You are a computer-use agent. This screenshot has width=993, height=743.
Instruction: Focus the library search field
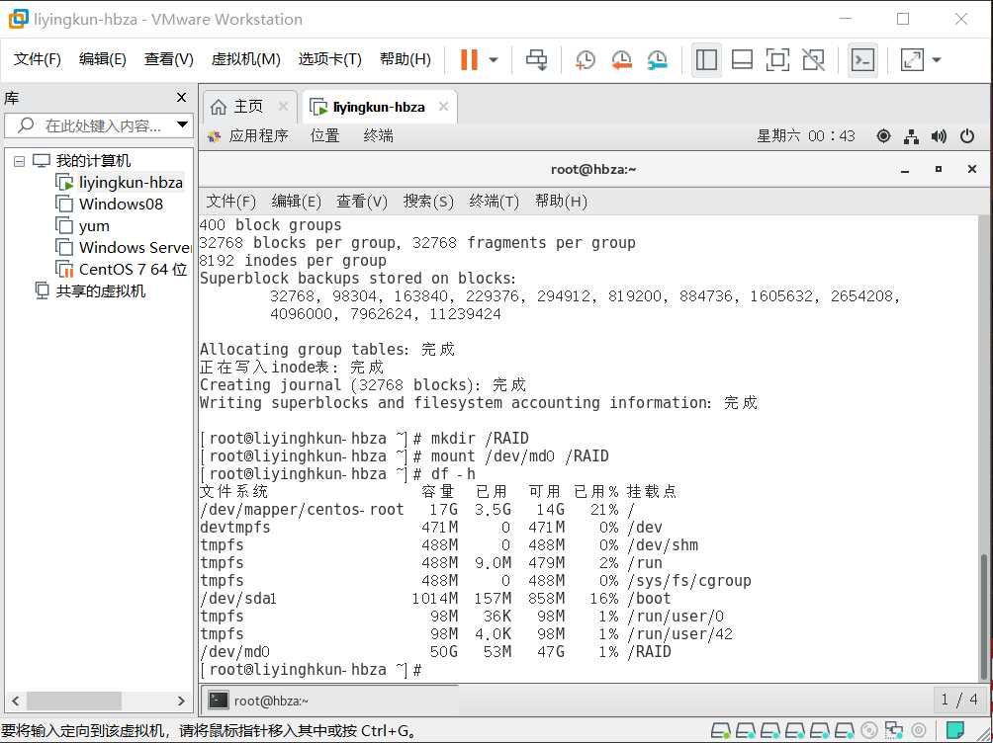click(x=101, y=125)
